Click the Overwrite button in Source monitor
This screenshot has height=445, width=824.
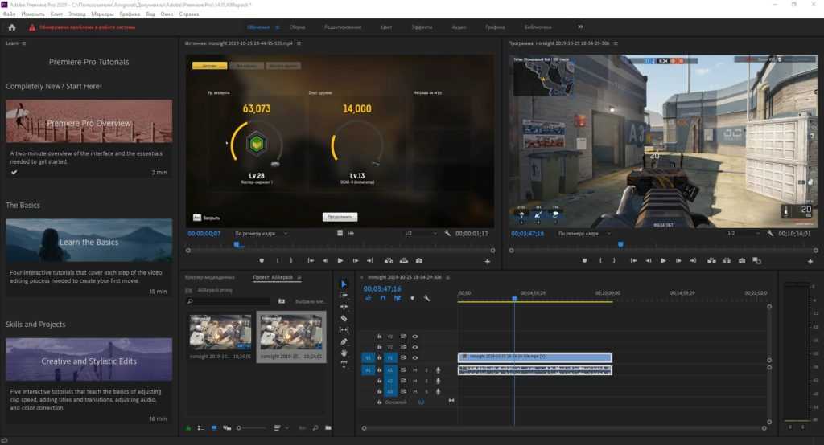404,261
